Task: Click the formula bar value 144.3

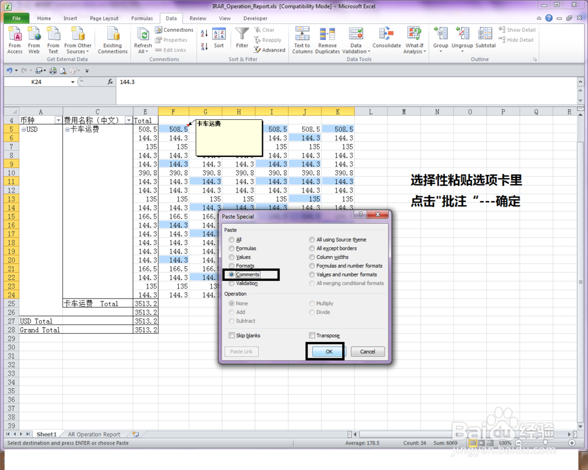Action: click(127, 82)
